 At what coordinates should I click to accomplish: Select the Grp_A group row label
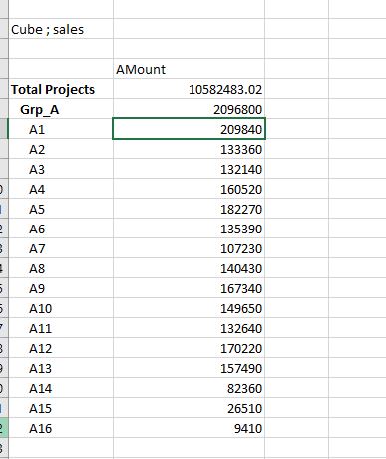pos(61,109)
